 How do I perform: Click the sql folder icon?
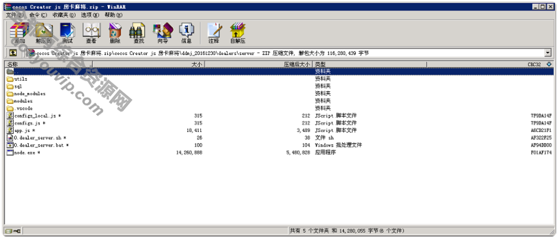[x=10, y=86]
